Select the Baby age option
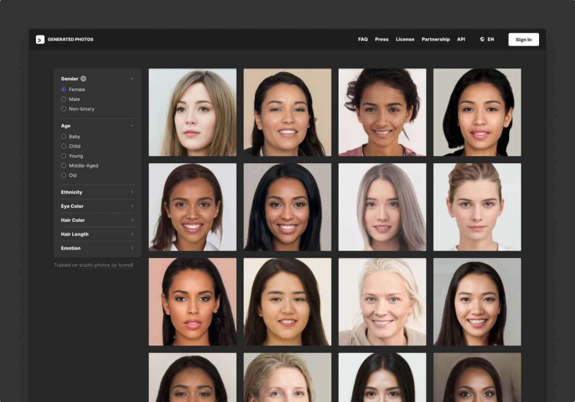The image size is (575, 402). [x=63, y=137]
